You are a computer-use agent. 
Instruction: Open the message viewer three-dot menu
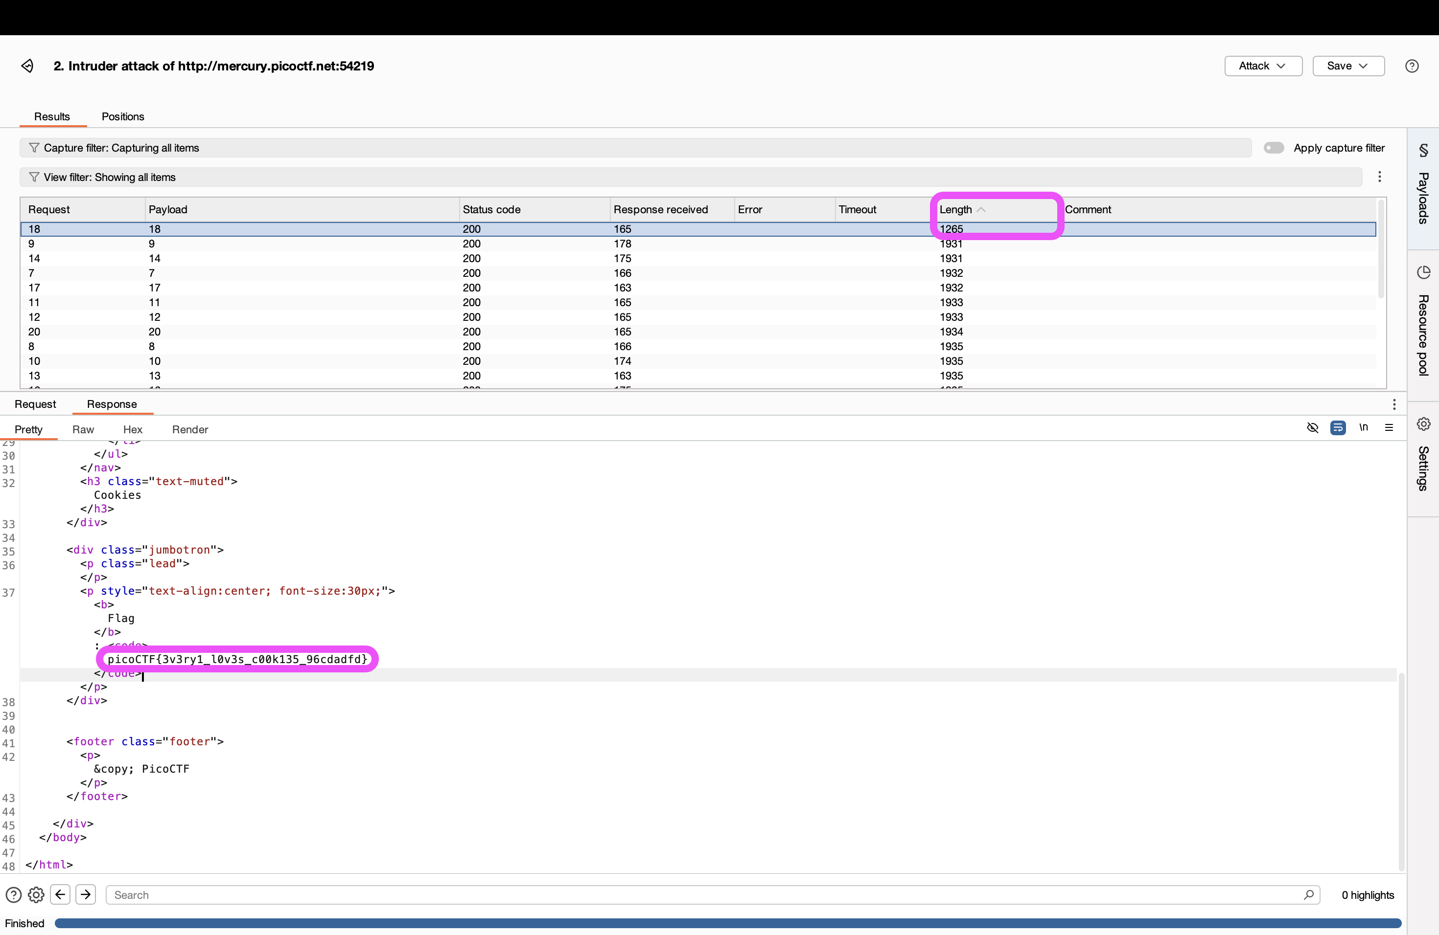click(x=1394, y=404)
